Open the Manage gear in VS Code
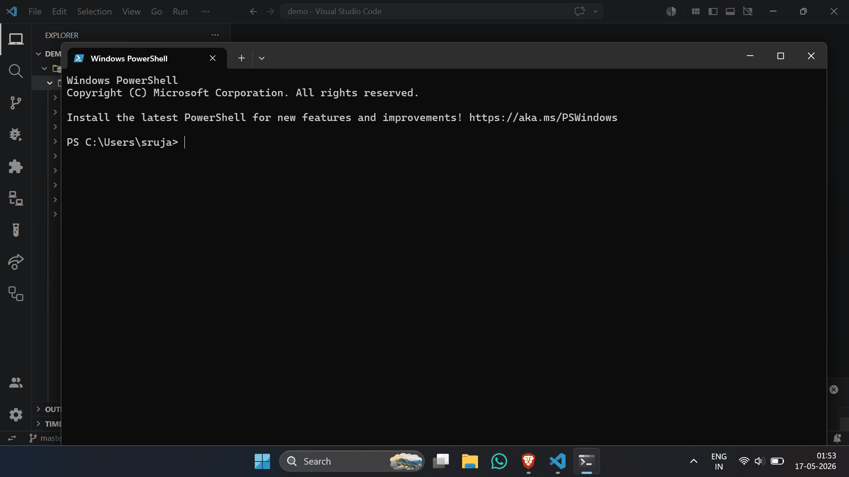This screenshot has width=849, height=477. (16, 415)
